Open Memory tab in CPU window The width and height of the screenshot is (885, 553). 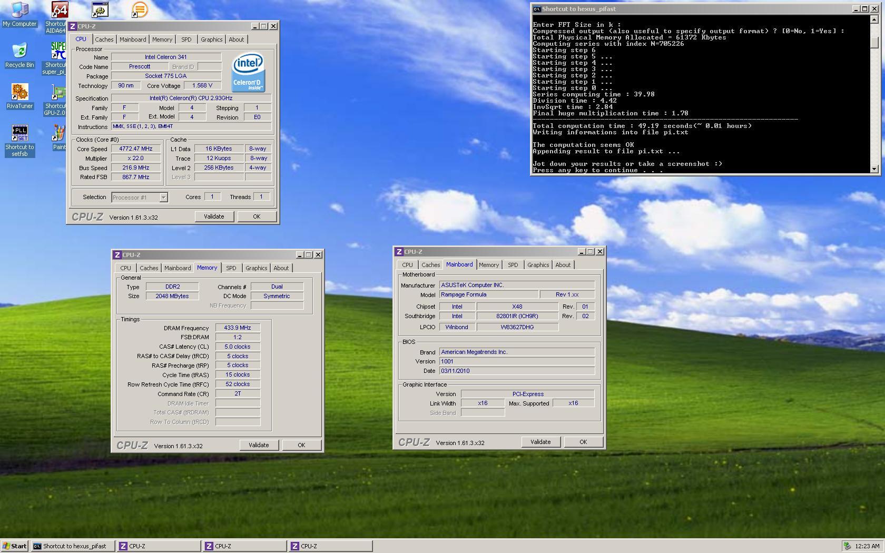click(162, 39)
